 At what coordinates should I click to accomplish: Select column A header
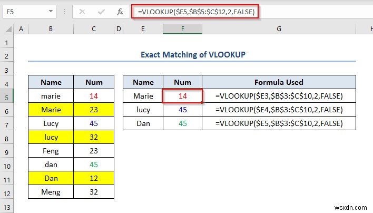tap(21, 29)
